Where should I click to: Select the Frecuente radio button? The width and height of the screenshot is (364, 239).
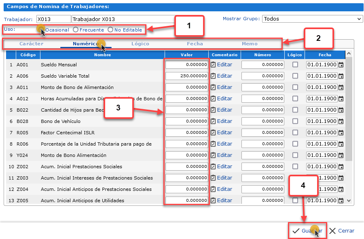tap(76, 30)
